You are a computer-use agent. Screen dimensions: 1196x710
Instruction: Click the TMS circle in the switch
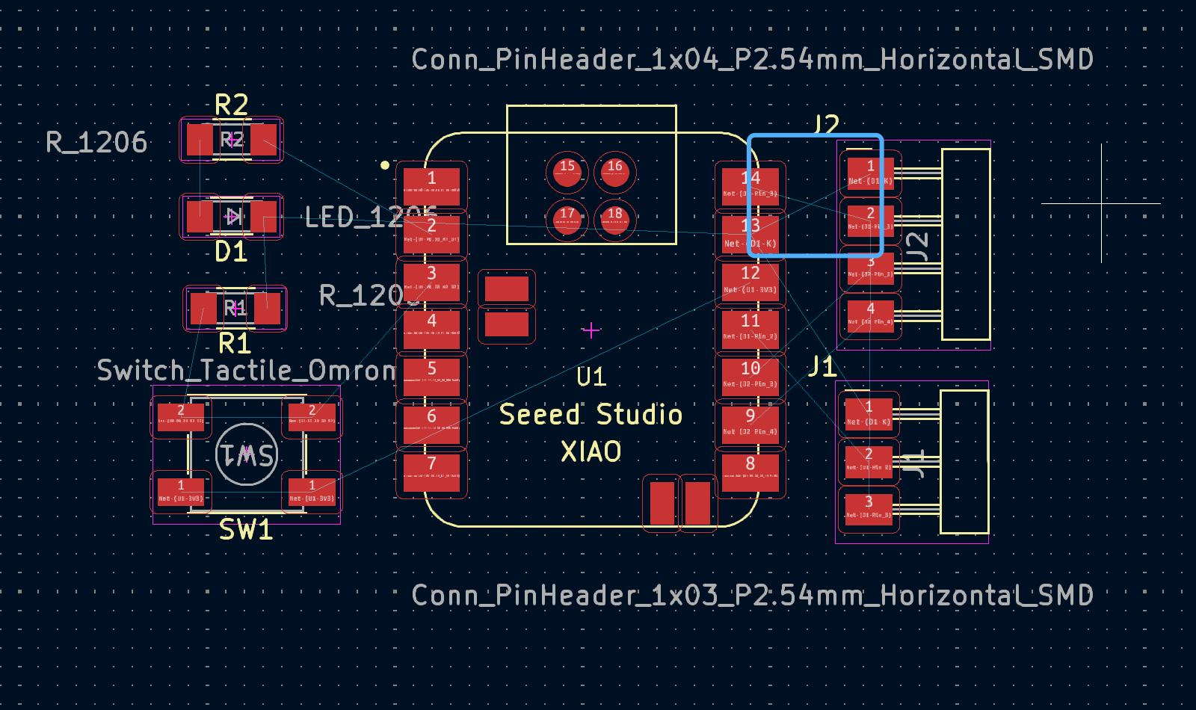(247, 454)
